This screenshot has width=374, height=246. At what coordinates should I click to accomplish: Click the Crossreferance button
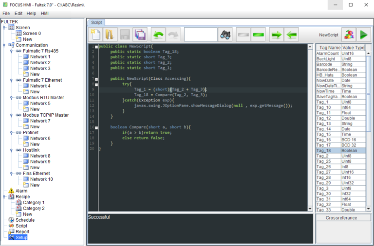341,218
